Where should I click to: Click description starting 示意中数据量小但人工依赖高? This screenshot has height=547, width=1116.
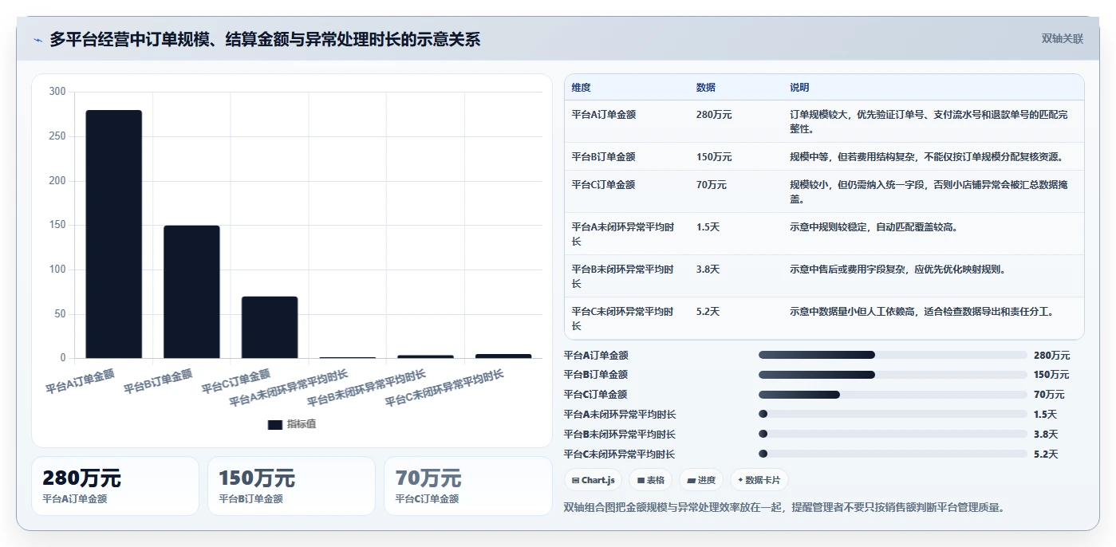coord(921,312)
